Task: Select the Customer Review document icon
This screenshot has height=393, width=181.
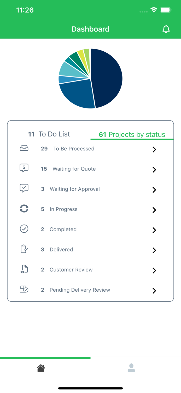Action: pos(24,269)
